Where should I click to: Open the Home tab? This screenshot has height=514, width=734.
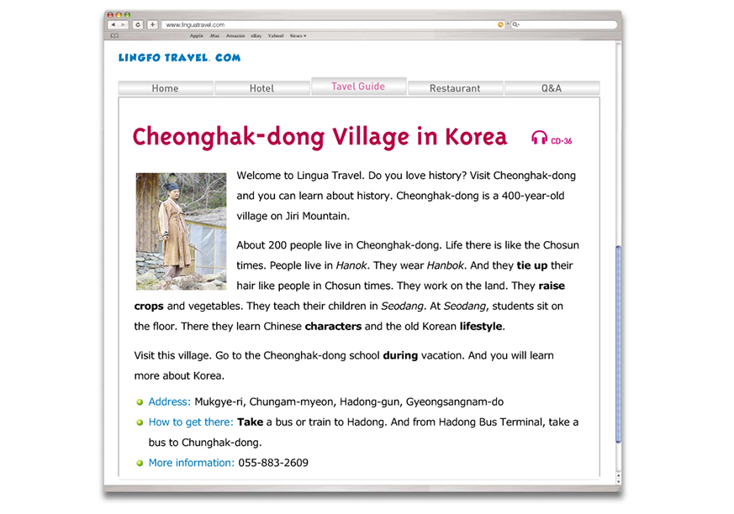166,88
